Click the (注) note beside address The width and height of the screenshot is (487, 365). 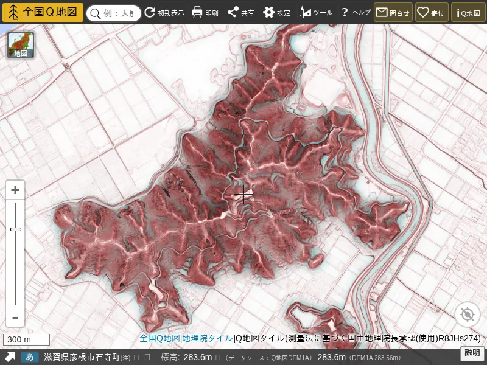(125, 358)
